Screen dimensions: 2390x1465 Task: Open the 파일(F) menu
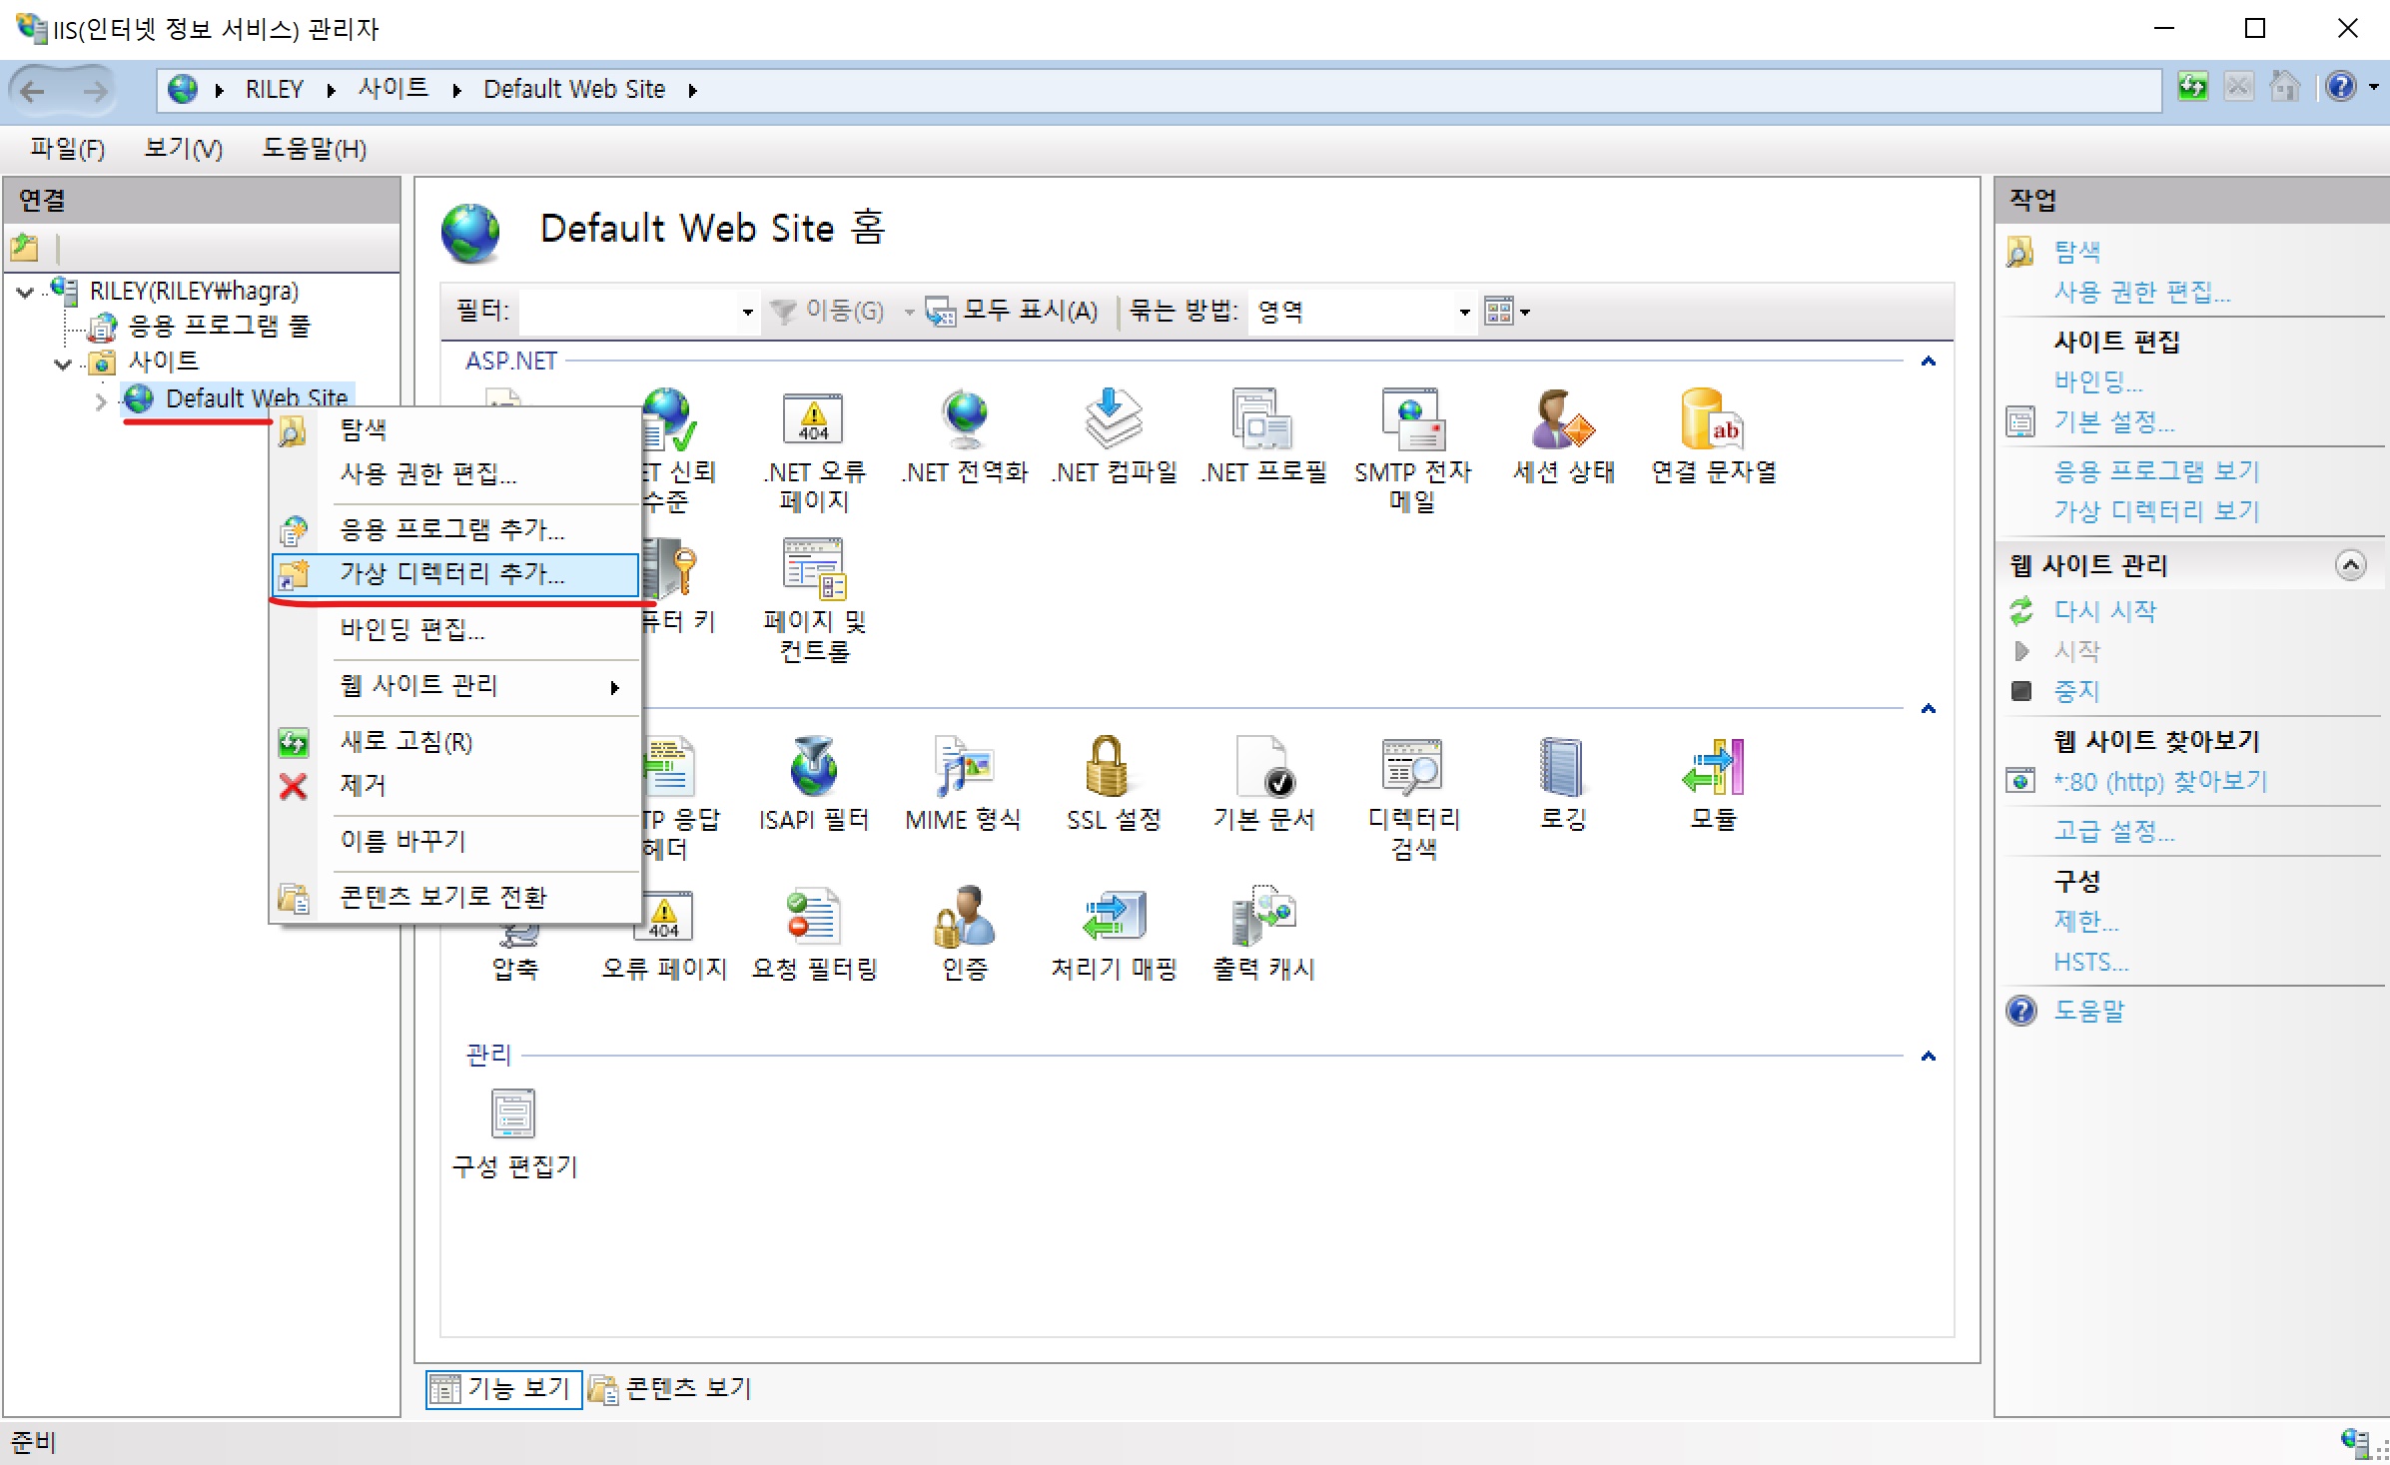coord(67,149)
